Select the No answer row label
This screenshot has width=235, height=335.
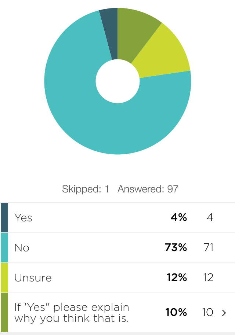tap(22, 248)
